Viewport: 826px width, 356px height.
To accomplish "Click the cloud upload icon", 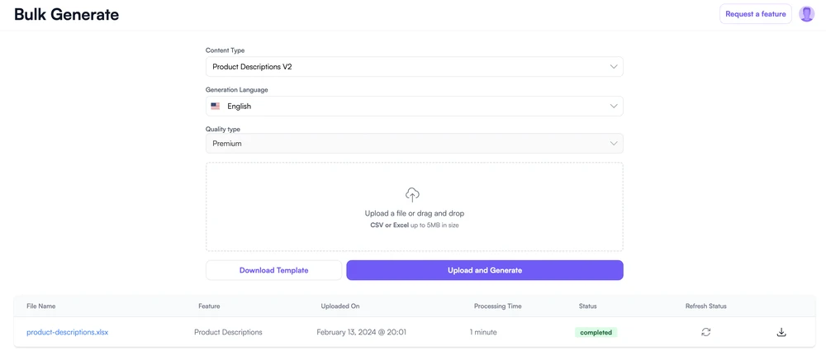I will (413, 195).
